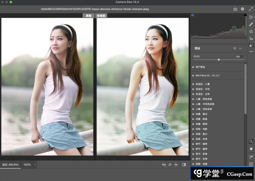
Task: Select the Healing bandage tool
Action: (251, 24)
